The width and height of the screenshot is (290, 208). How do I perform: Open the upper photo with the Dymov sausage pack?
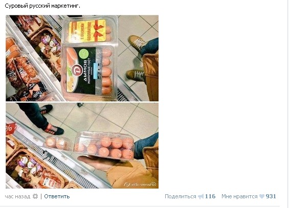(82, 58)
